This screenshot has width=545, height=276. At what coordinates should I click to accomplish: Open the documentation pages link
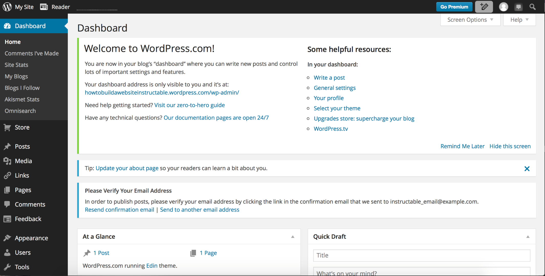click(x=216, y=118)
